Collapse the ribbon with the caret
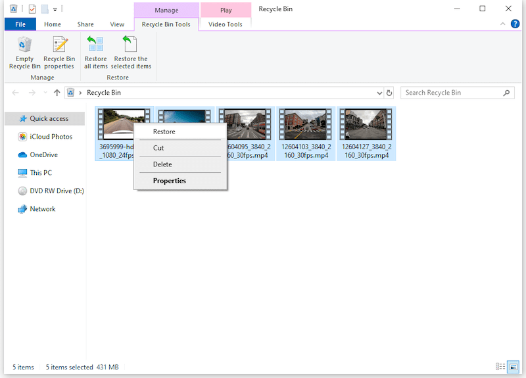This screenshot has height=378, width=526. (502, 24)
